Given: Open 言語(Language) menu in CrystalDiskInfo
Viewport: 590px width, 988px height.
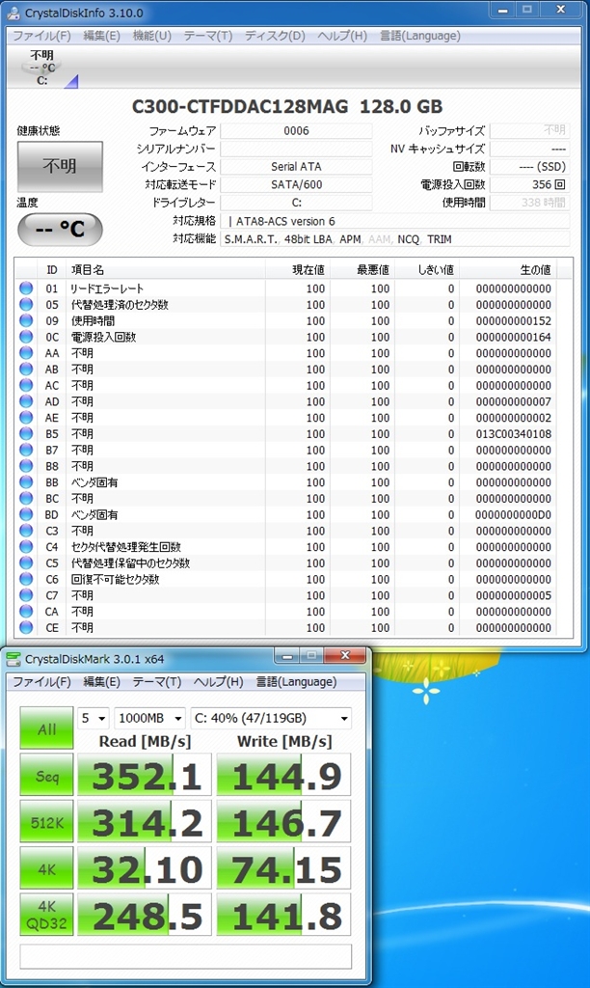Looking at the screenshot, I should (x=419, y=36).
